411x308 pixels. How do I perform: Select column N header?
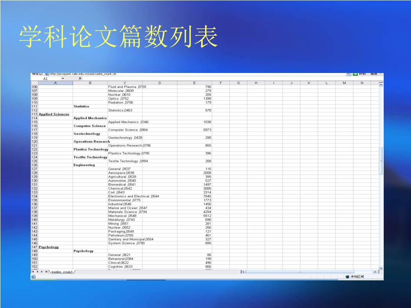[362, 83]
